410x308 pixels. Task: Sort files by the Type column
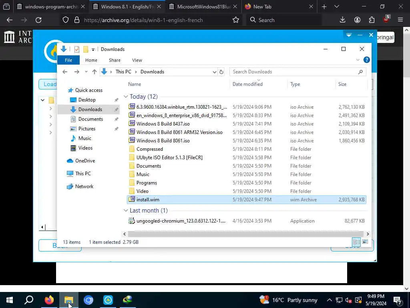tap(295, 84)
